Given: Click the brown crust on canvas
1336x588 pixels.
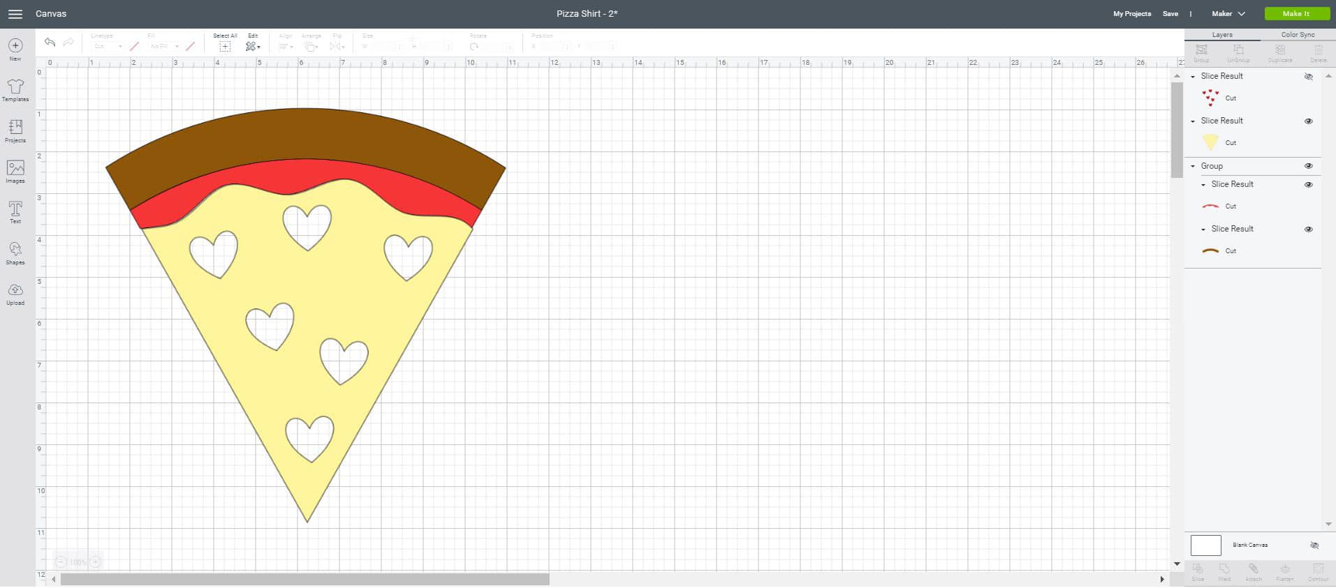Looking at the screenshot, I should (x=305, y=133).
